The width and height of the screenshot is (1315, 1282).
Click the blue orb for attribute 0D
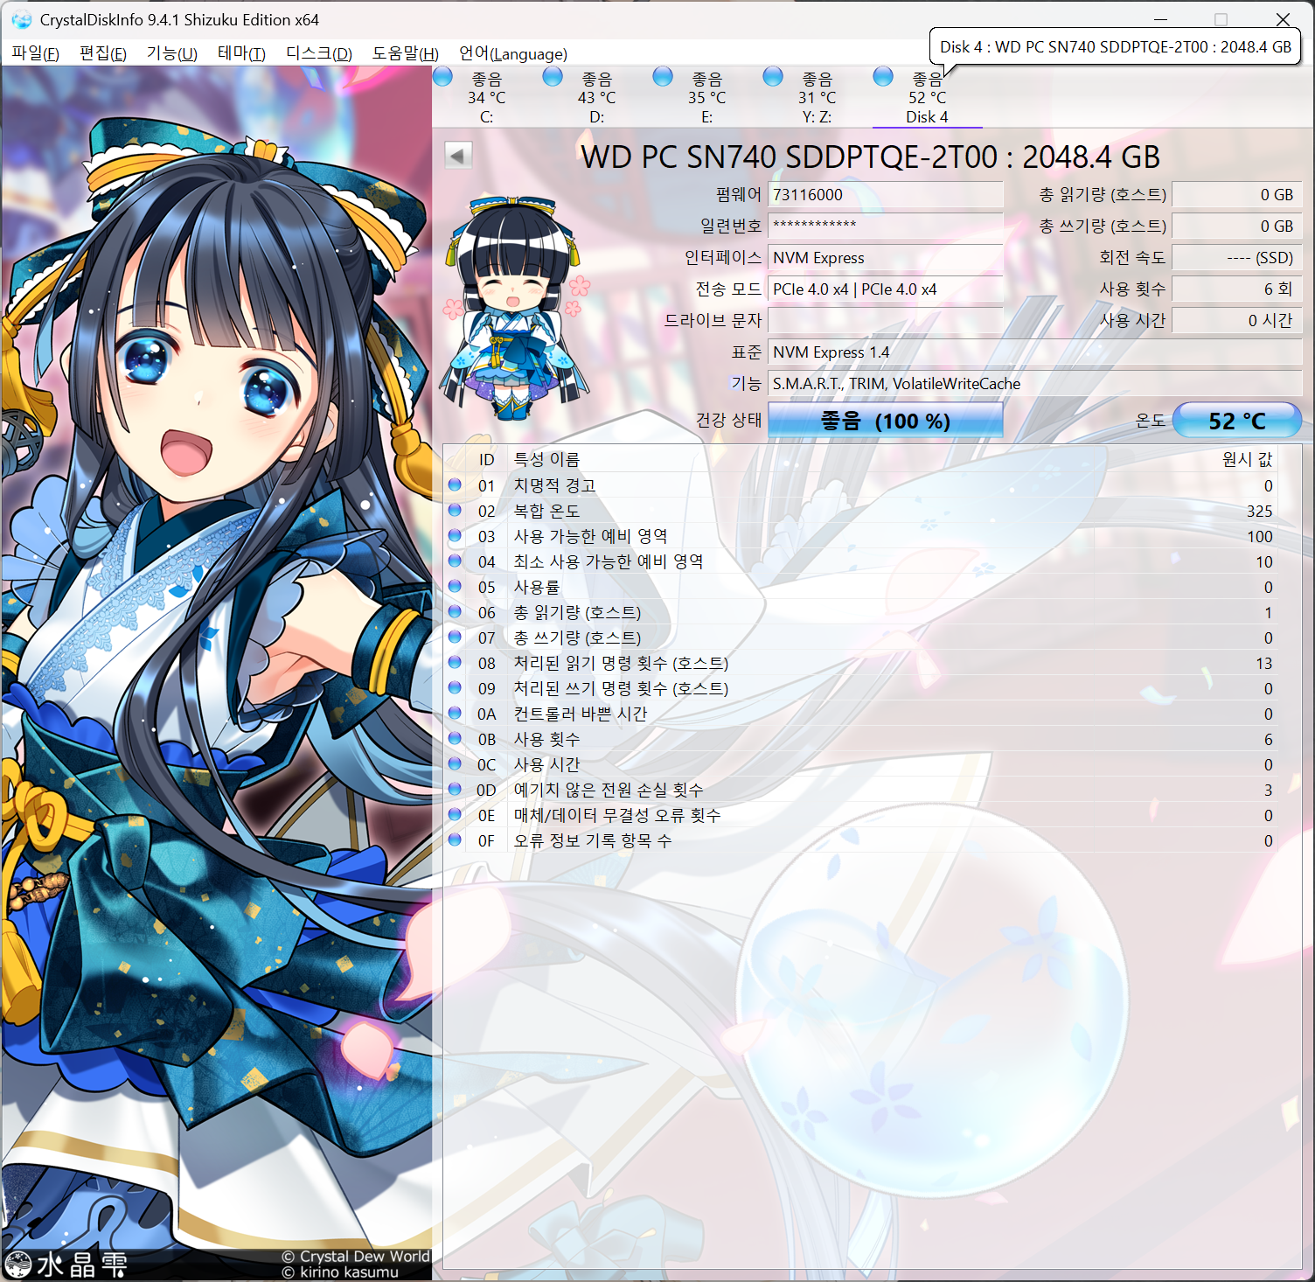[455, 789]
